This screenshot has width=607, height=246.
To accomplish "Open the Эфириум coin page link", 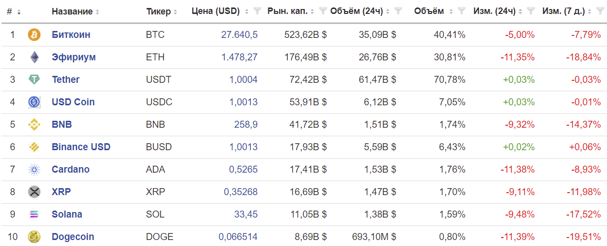I will point(73,57).
